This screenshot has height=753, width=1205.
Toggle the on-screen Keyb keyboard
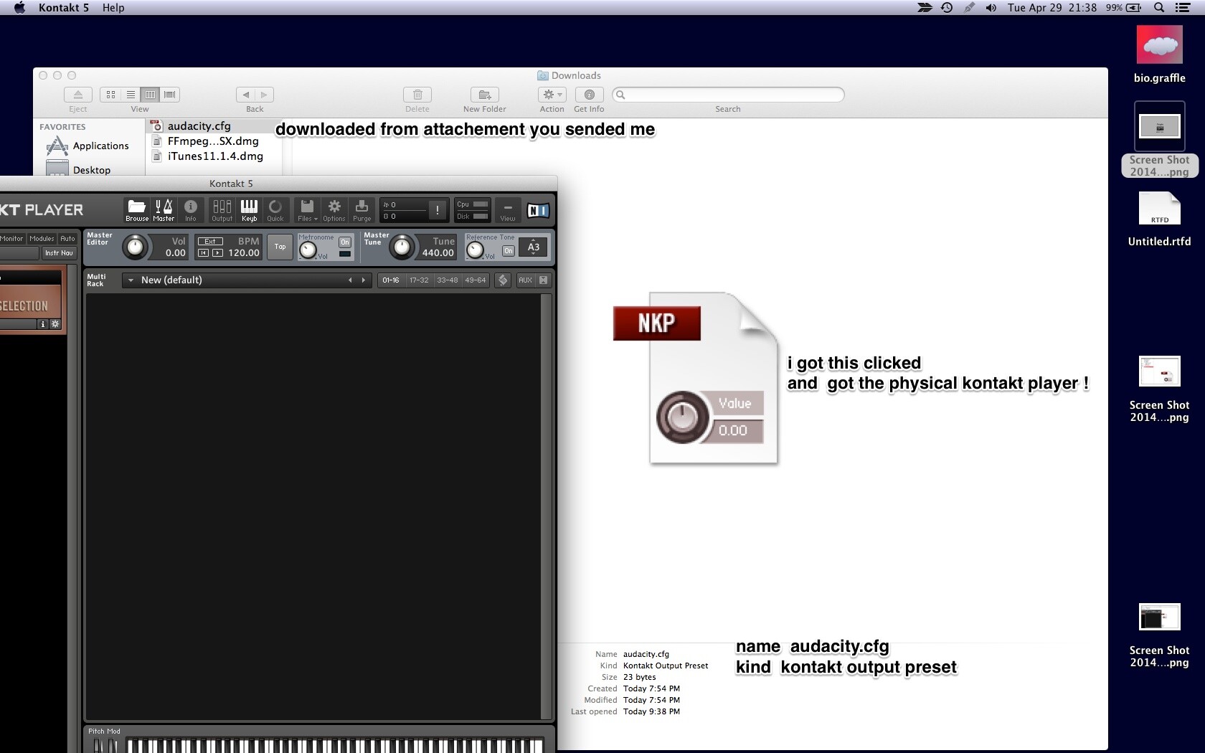249,209
